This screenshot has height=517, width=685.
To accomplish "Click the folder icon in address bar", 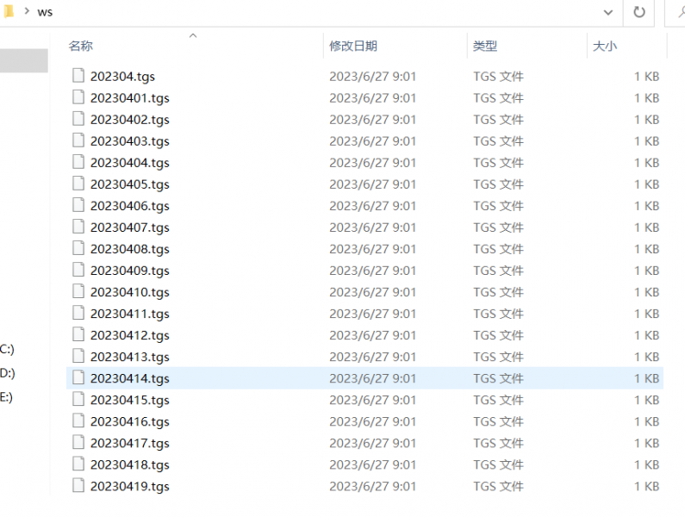I will pyautogui.click(x=8, y=12).
